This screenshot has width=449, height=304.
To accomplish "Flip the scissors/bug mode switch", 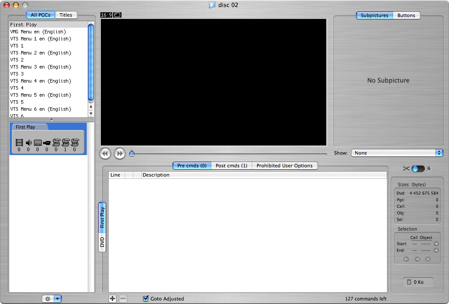I will click(x=418, y=169).
